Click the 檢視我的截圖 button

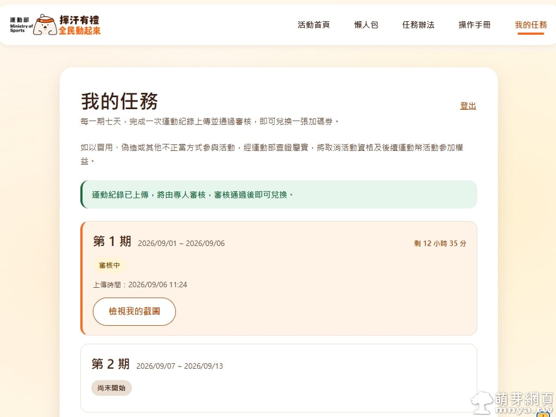click(x=135, y=311)
